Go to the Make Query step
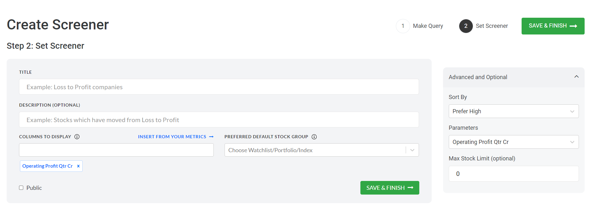Viewport: 590px width, 205px height. tap(428, 26)
